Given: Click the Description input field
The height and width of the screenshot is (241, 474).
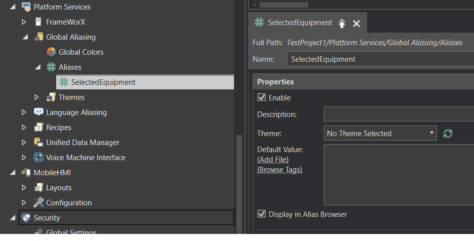Looking at the screenshot, I should [399, 114].
